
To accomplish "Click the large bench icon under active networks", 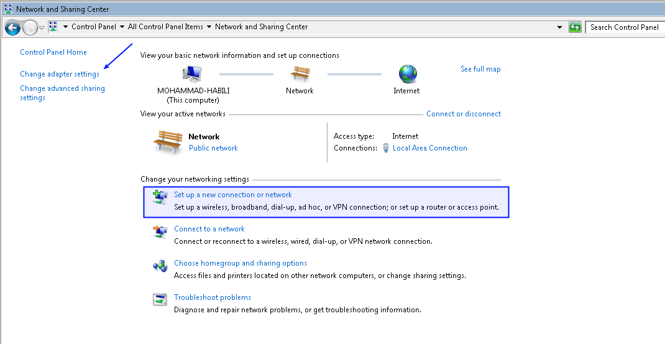I will (x=167, y=142).
